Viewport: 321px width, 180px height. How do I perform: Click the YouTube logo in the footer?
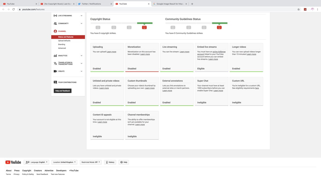(13, 162)
